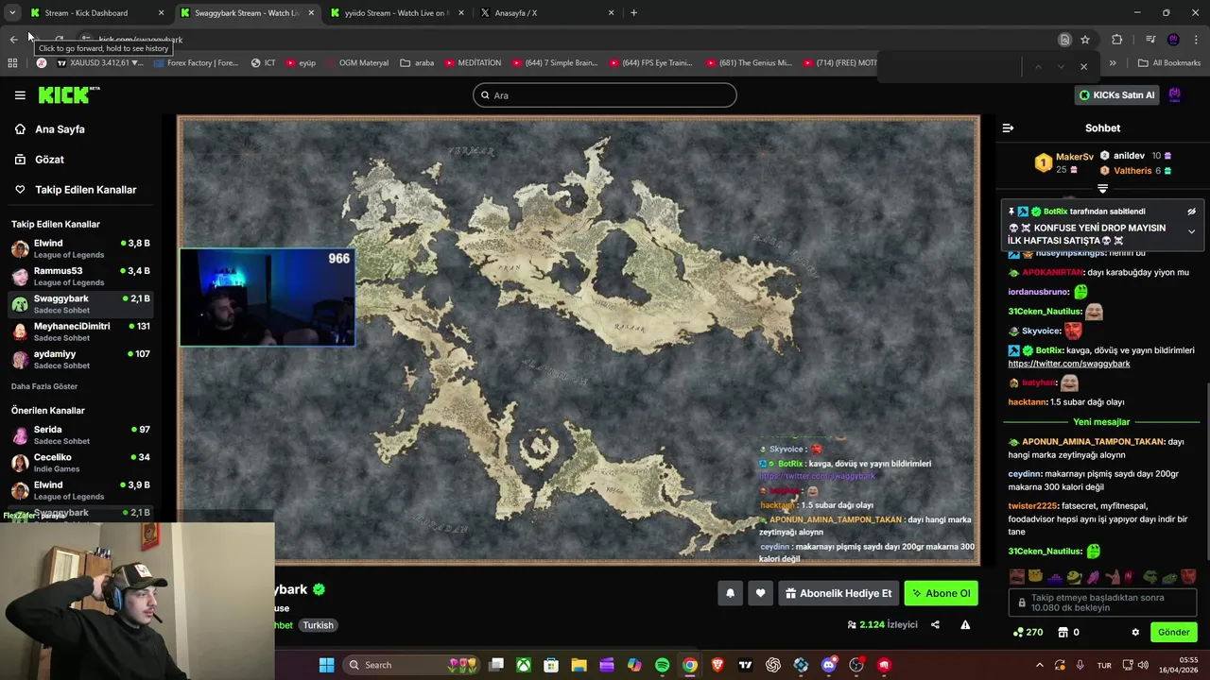The height and width of the screenshot is (680, 1210).
Task: Open Elwind followed channel with 3,8 B viewers
Action: click(x=80, y=248)
